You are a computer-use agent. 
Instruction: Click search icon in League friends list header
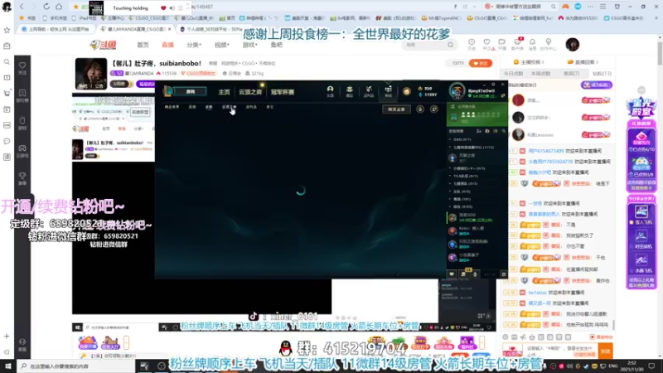pyautogui.click(x=504, y=132)
